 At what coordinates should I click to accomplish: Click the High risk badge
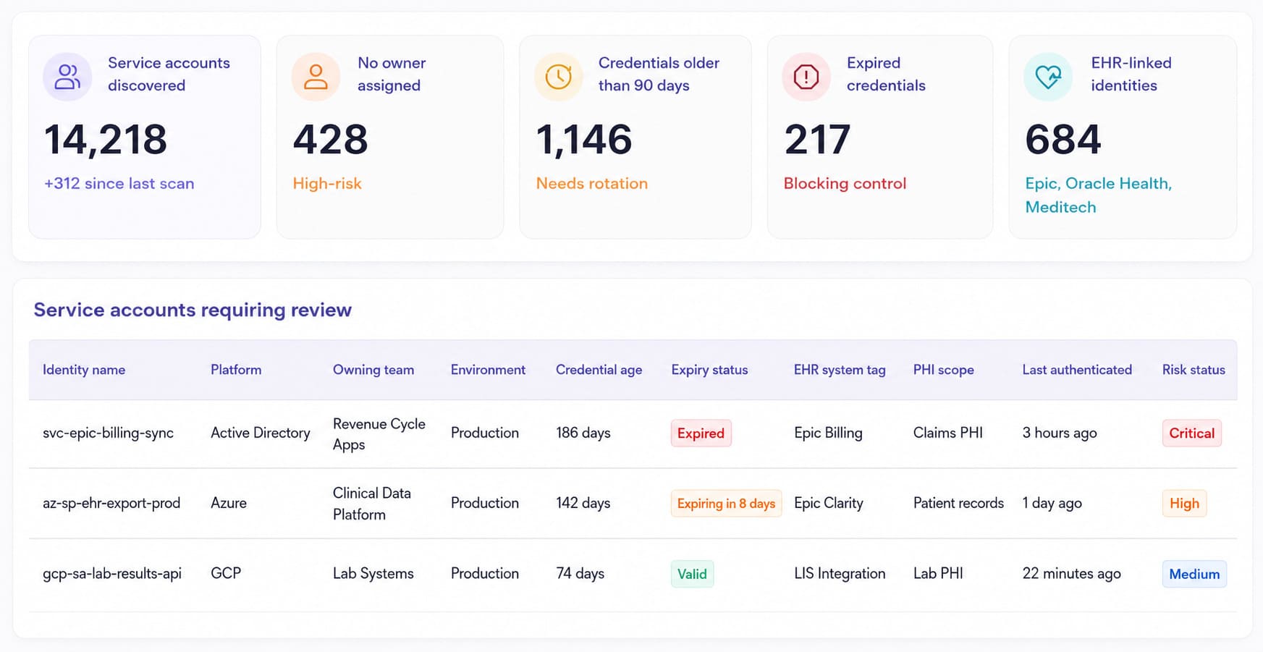pyautogui.click(x=1184, y=504)
